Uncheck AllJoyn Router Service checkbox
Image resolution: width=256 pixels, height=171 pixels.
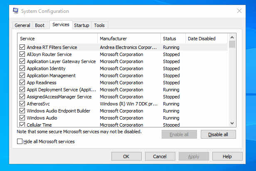point(22,54)
